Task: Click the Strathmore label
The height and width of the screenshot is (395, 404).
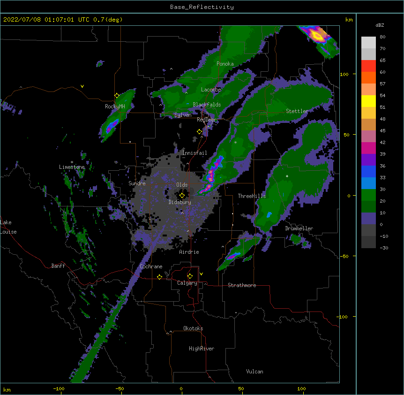Action: pos(242,285)
